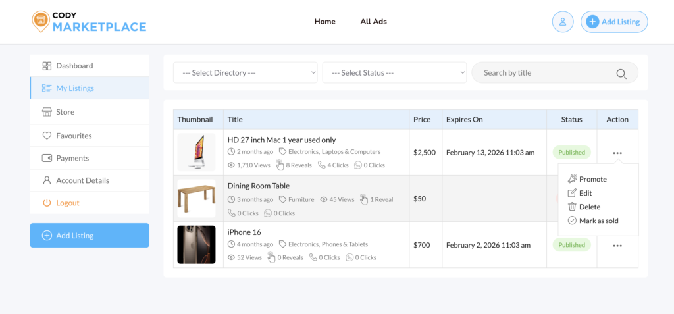Click the Logout power icon in sidebar

point(47,203)
